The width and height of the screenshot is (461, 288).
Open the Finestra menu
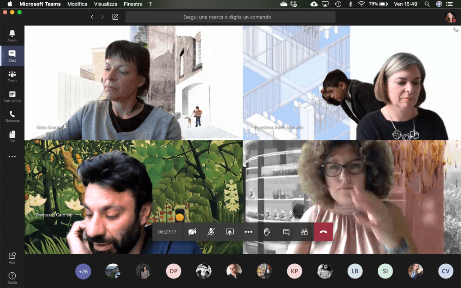click(133, 4)
